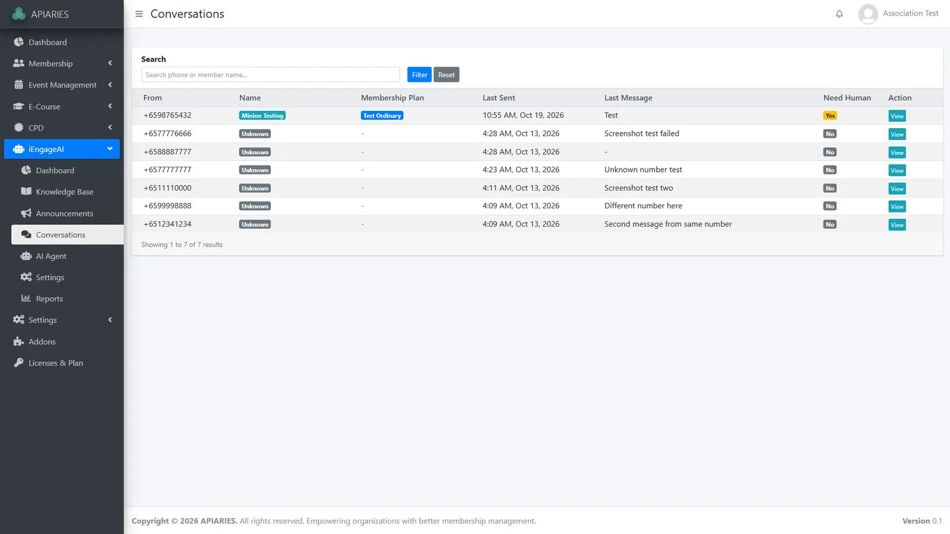Click phone number +6588887777
Viewport: 950px width, 534px height.
[167, 152]
